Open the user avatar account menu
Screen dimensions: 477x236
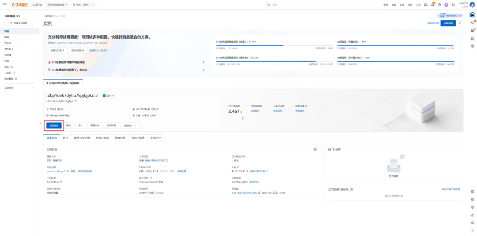[x=472, y=4]
